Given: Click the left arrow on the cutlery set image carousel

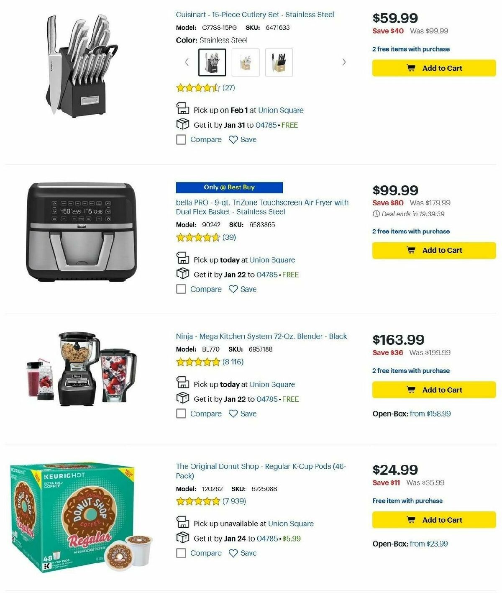Looking at the screenshot, I should point(187,62).
